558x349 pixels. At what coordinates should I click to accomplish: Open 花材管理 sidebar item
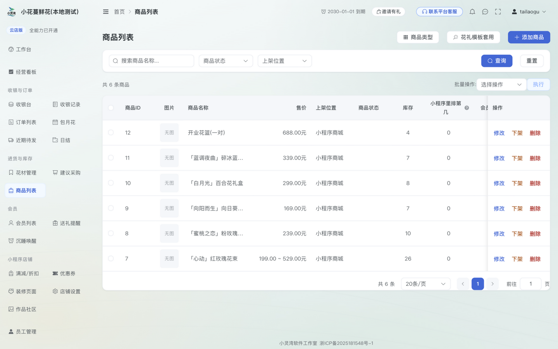point(22,173)
